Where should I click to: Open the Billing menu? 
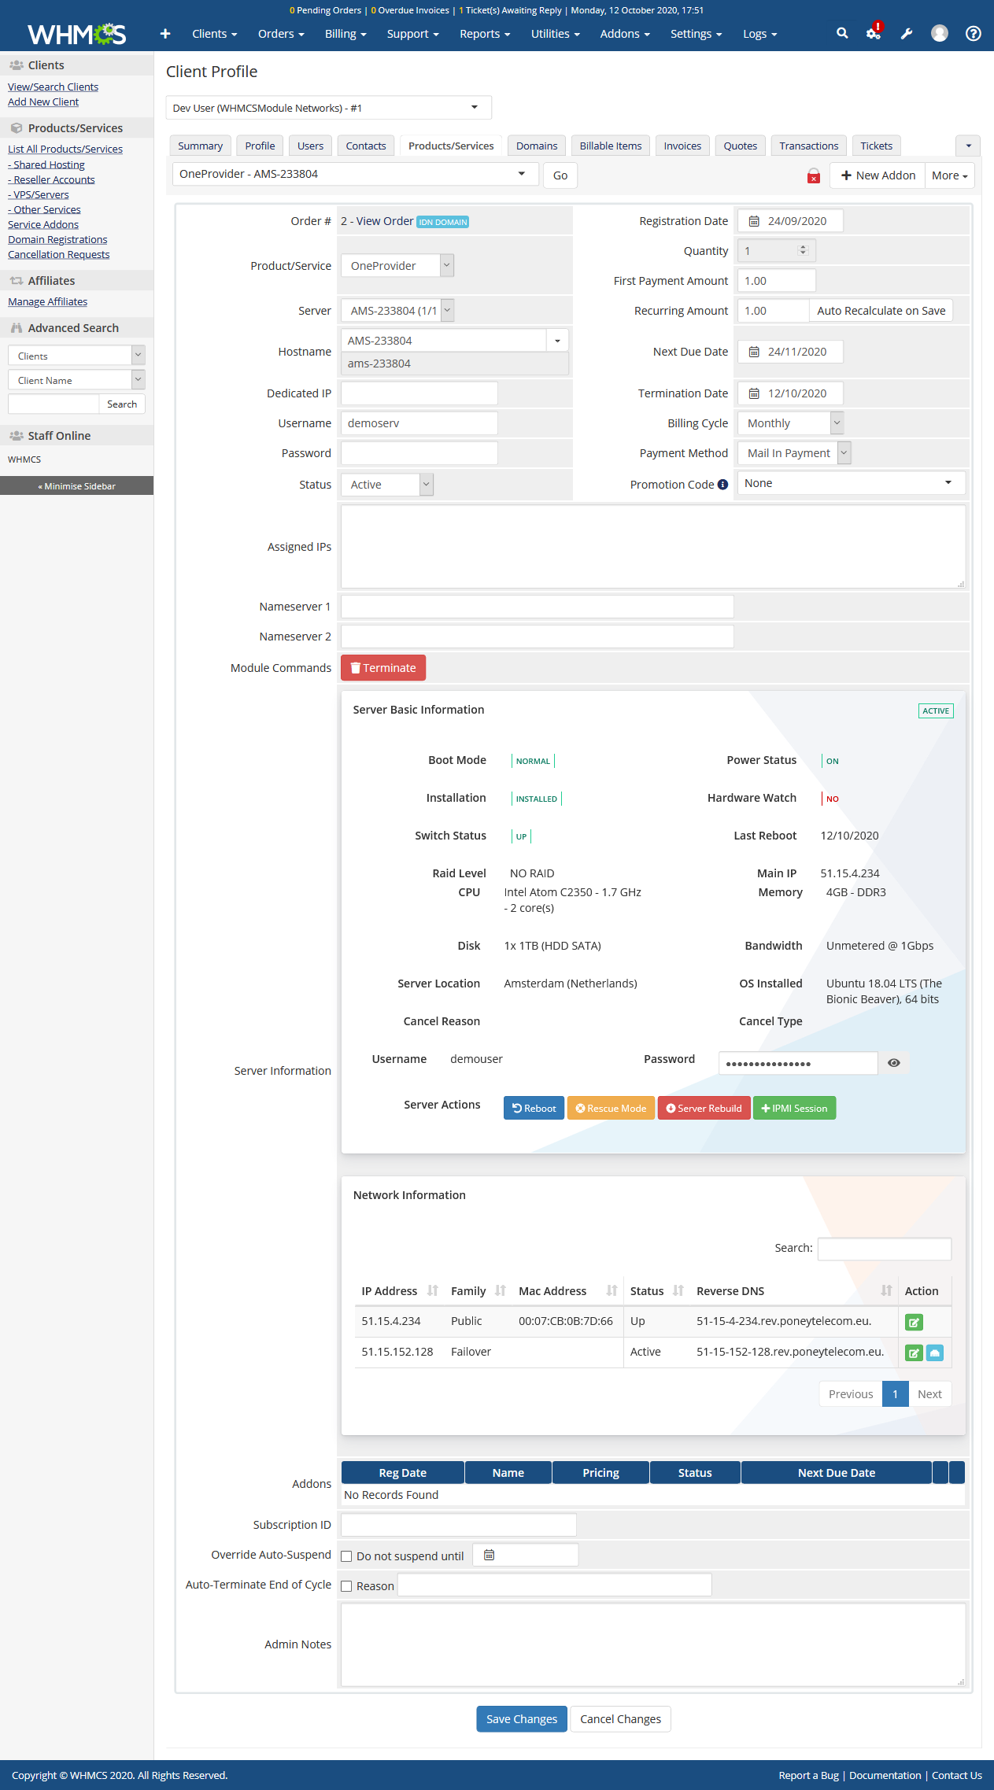345,34
